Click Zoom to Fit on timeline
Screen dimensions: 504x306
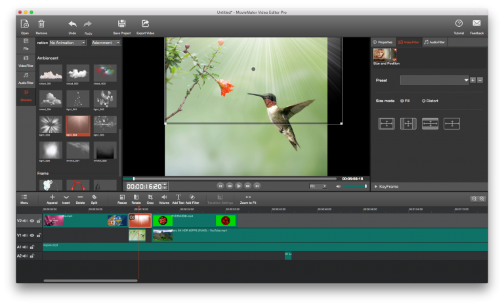tap(248, 199)
